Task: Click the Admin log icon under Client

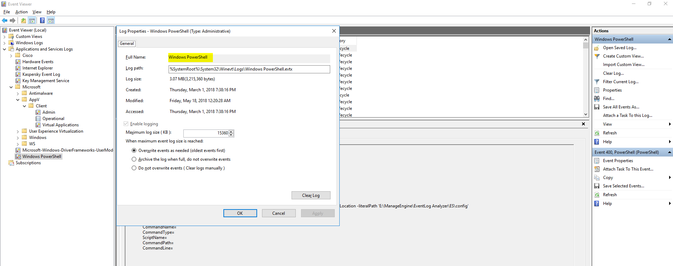Action: (x=38, y=112)
